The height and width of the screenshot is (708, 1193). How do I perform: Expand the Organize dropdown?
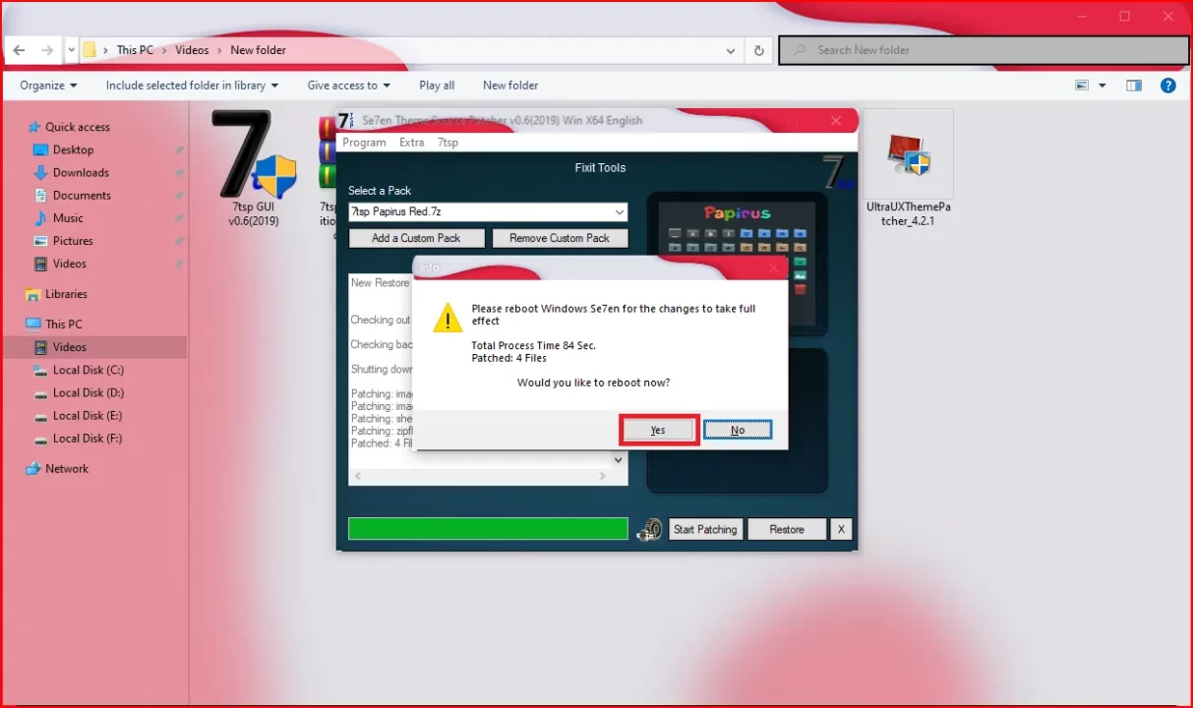coord(48,86)
